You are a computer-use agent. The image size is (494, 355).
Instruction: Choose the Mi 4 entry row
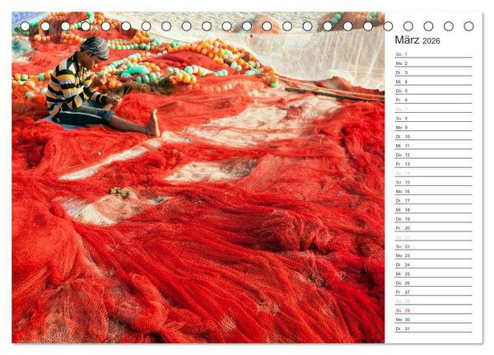click(434, 82)
